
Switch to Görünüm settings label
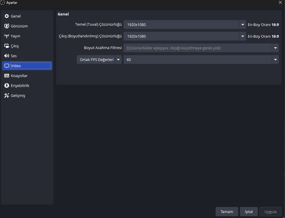(19, 26)
